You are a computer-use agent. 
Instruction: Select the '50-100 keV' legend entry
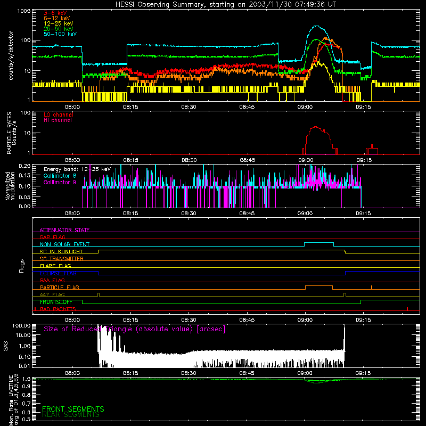[x=60, y=34]
